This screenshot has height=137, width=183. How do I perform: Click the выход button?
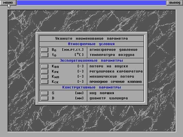pyautogui.click(x=175, y=3)
